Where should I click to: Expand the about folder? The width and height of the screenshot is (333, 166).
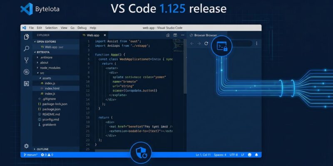[37, 63]
